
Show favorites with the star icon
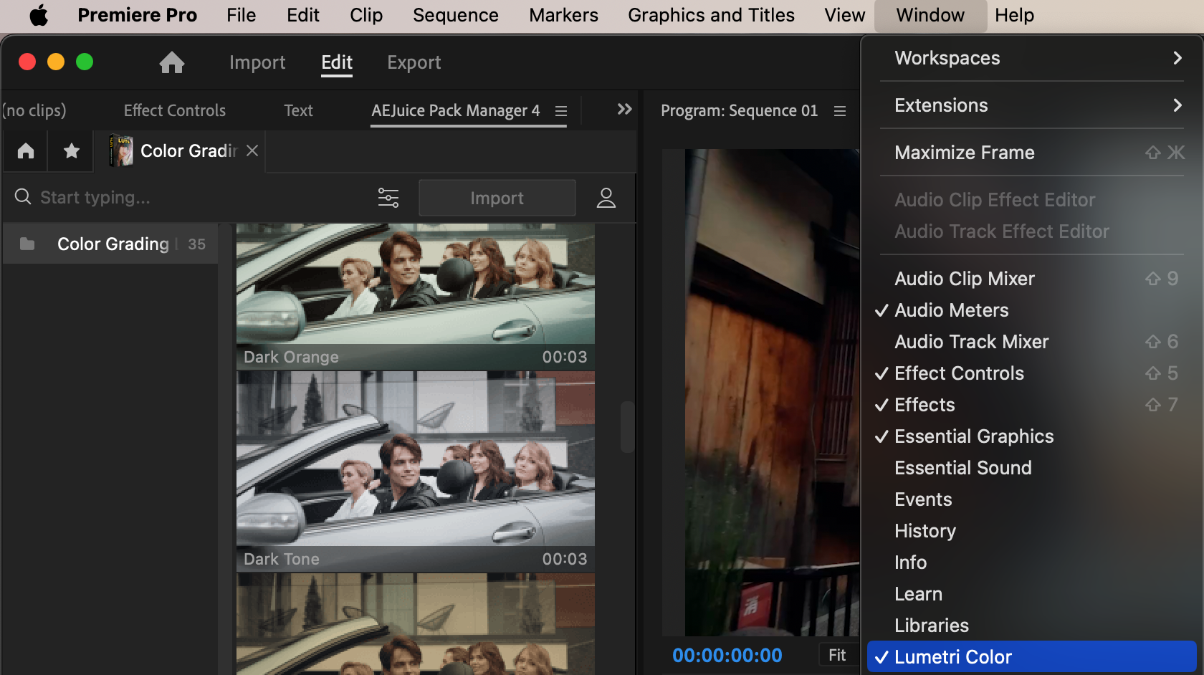pos(71,151)
